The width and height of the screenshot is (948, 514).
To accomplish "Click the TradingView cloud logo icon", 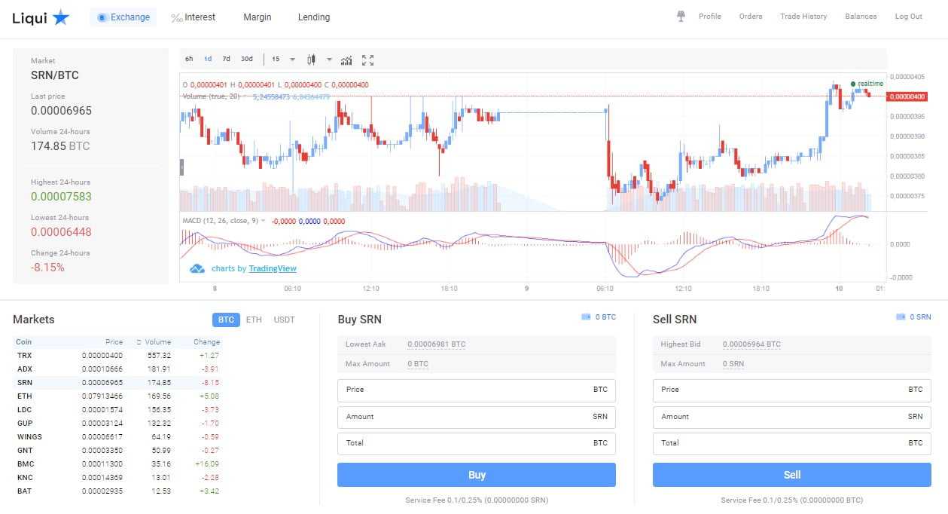I will click(197, 268).
